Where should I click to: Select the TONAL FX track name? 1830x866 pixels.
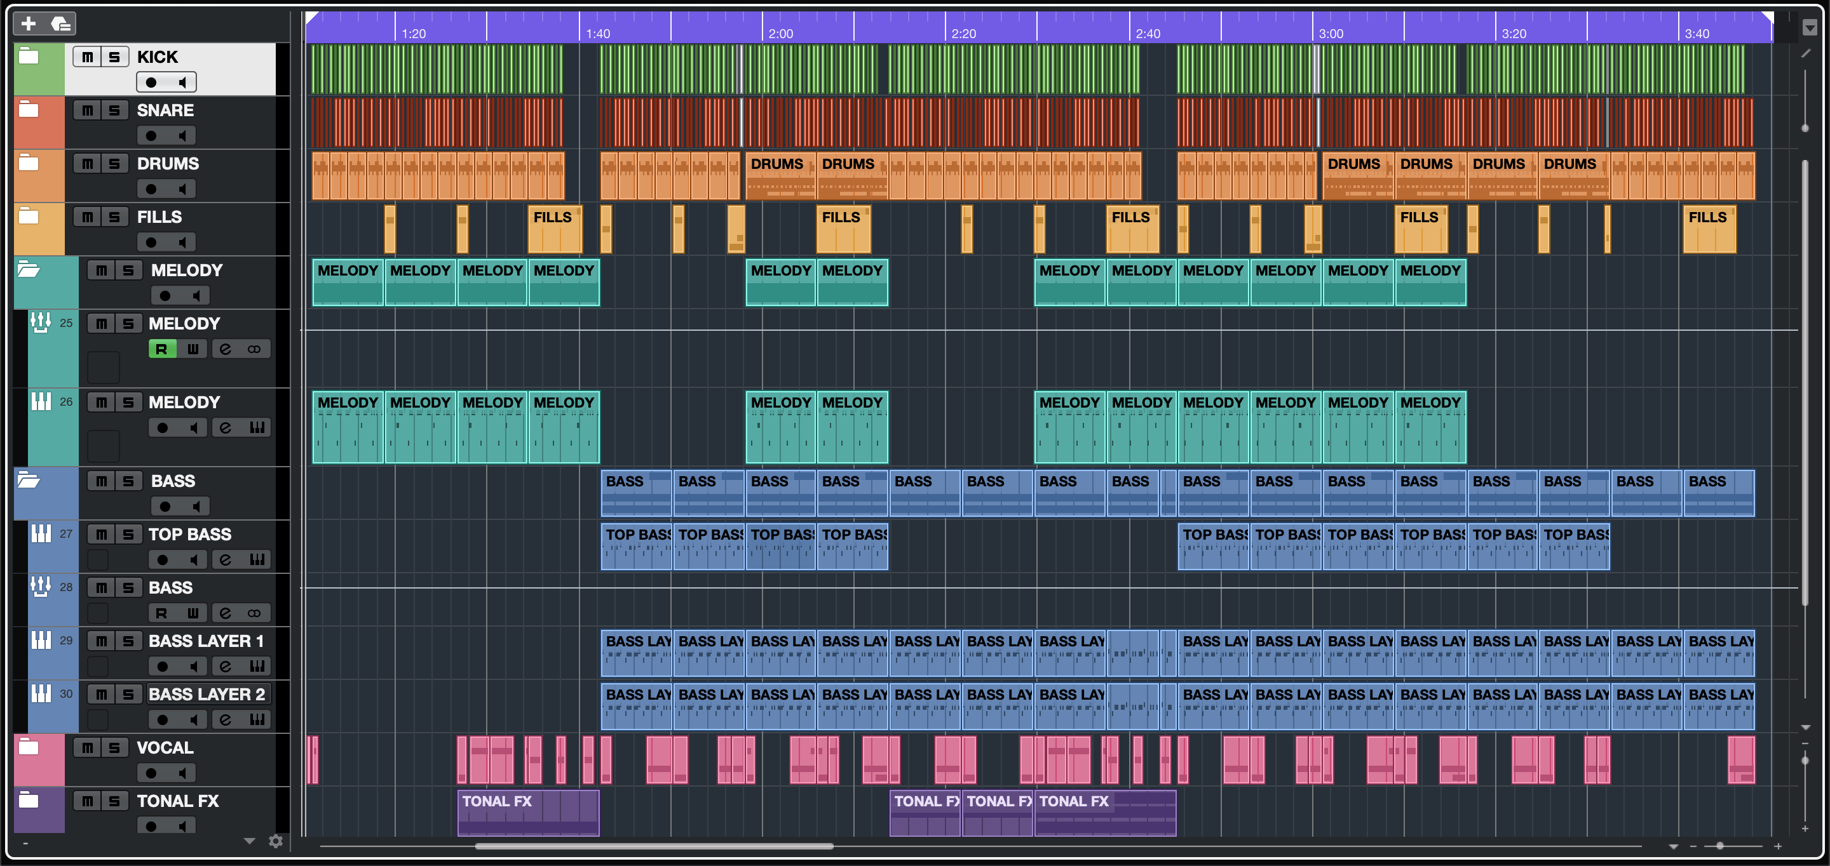coord(178,801)
